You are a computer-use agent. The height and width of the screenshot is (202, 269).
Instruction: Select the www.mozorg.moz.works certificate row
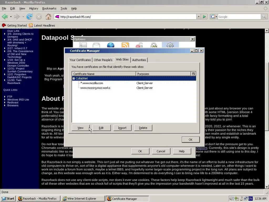tap(134, 88)
